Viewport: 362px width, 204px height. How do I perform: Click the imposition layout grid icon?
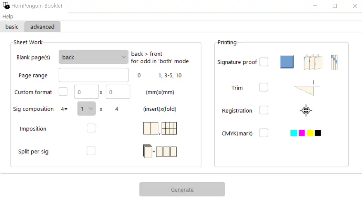[x=160, y=128]
